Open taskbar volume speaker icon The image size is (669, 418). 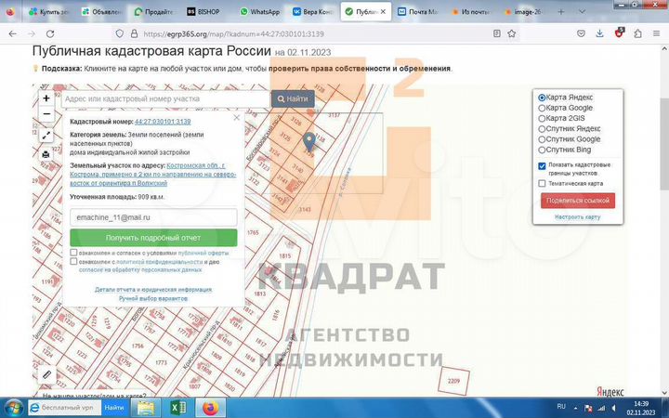pyautogui.click(x=614, y=408)
